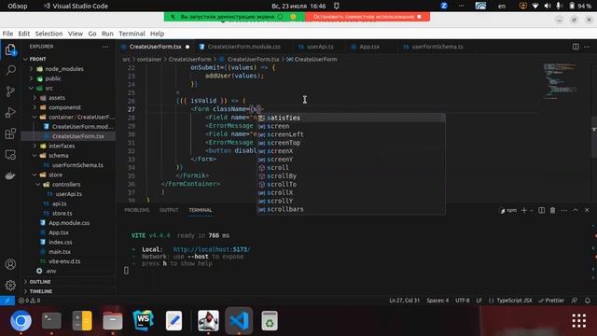
Task: Split the terminal panel
Action: pos(541,210)
